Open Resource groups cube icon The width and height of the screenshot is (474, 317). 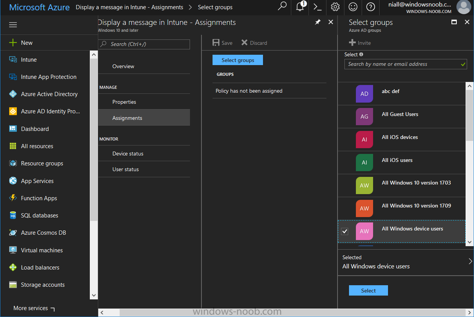coord(13,163)
